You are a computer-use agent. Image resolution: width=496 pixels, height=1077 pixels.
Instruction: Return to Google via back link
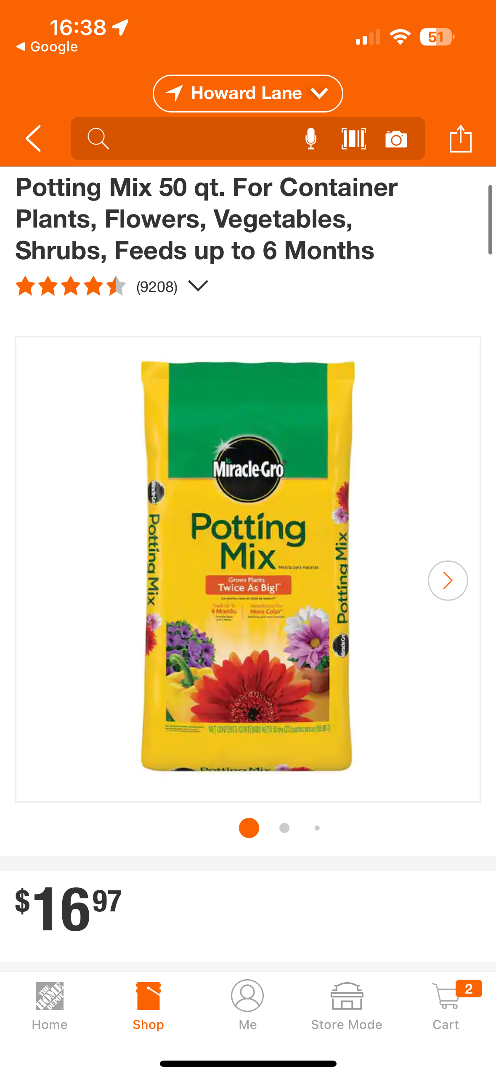coord(47,46)
